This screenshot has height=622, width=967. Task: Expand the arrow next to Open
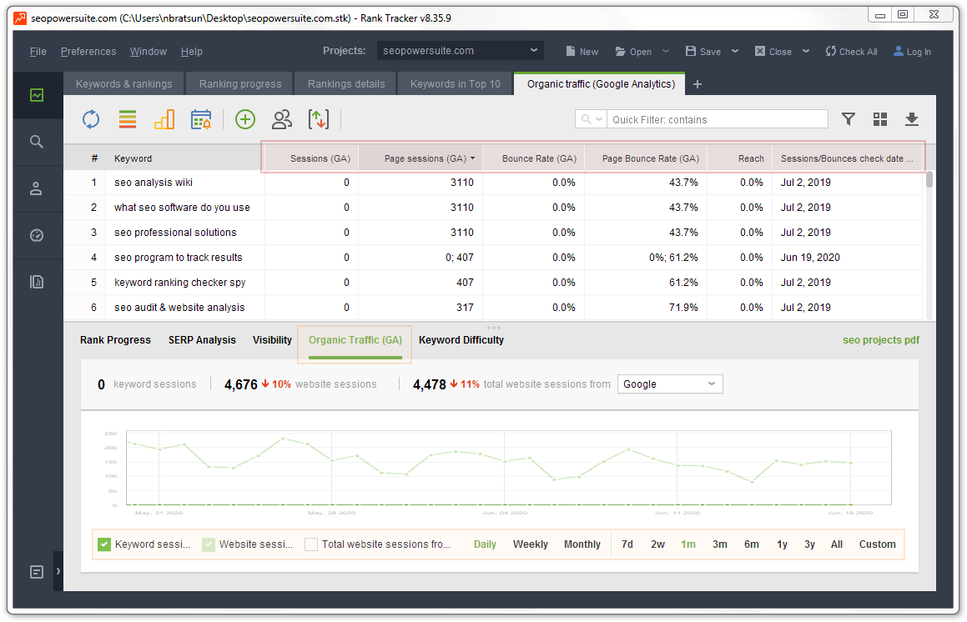click(x=666, y=51)
